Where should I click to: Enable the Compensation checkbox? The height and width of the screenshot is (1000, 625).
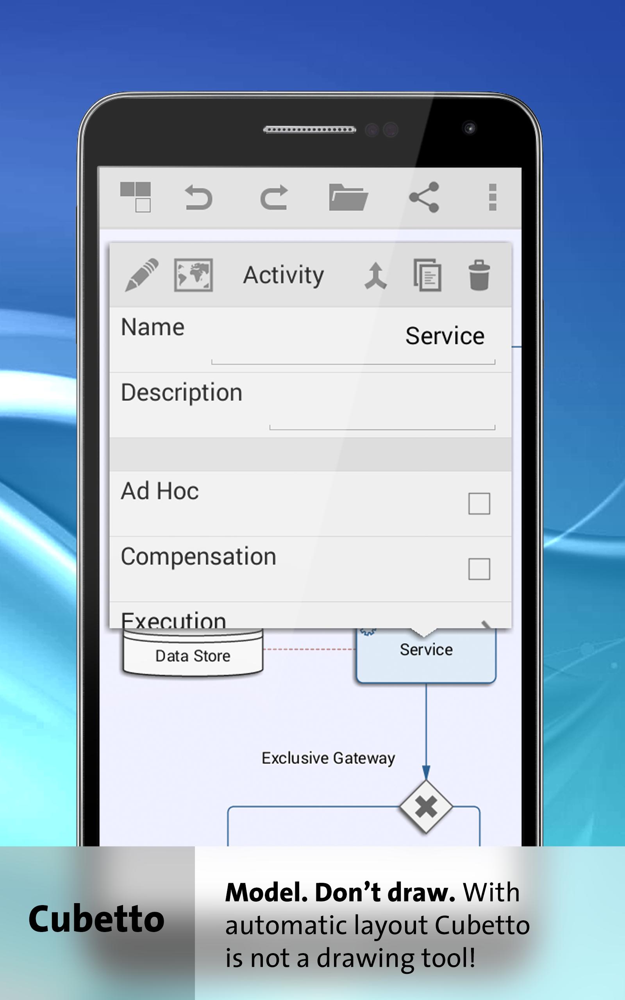click(479, 569)
